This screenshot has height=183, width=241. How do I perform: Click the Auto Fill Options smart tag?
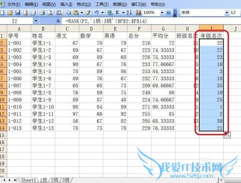click(x=227, y=135)
